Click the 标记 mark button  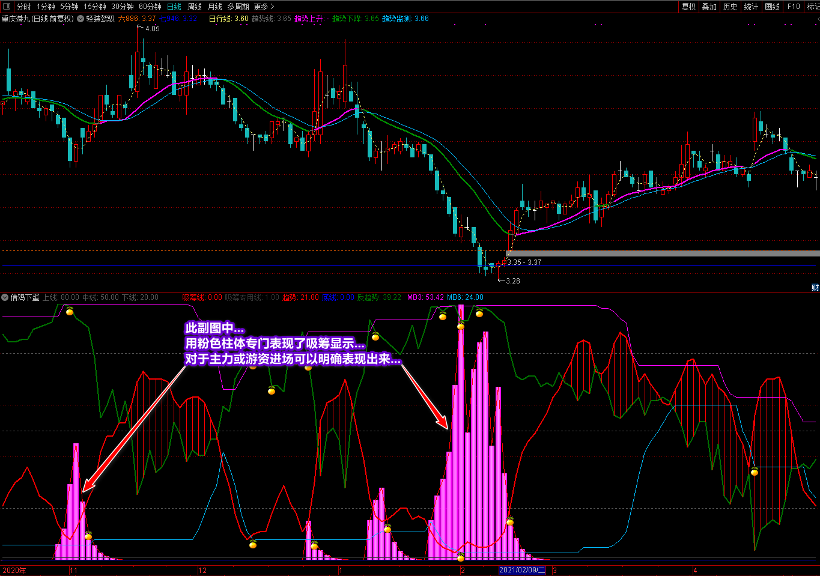point(813,7)
